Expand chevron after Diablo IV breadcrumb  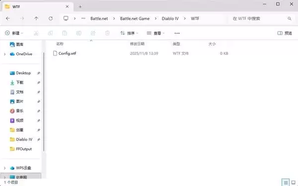pos(185,18)
